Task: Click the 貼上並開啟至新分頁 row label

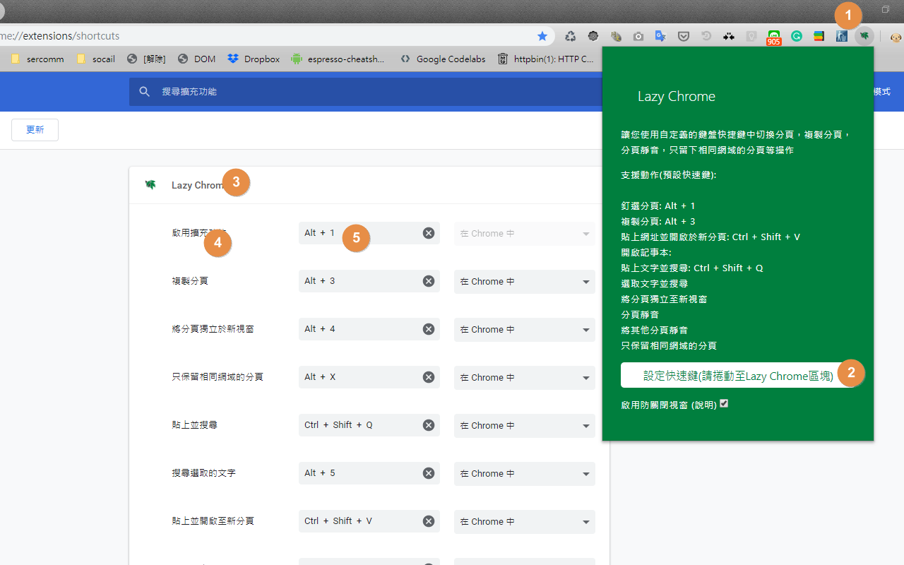Action: click(213, 521)
